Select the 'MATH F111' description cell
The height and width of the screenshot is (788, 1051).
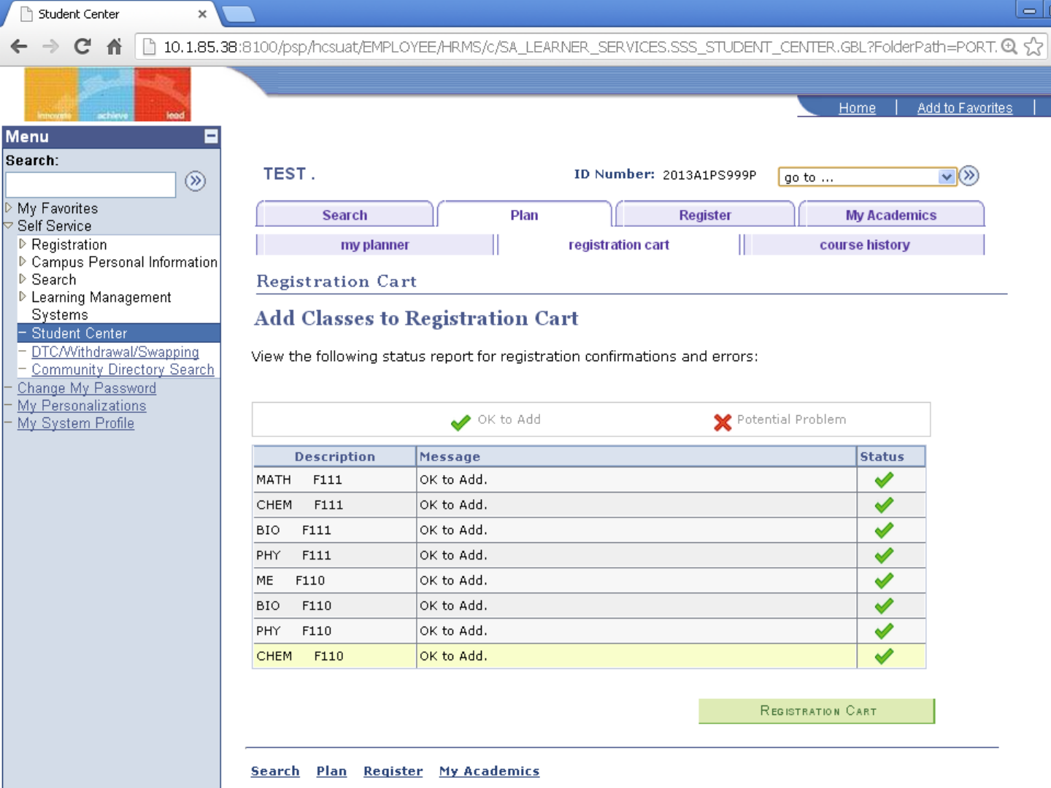(x=334, y=480)
